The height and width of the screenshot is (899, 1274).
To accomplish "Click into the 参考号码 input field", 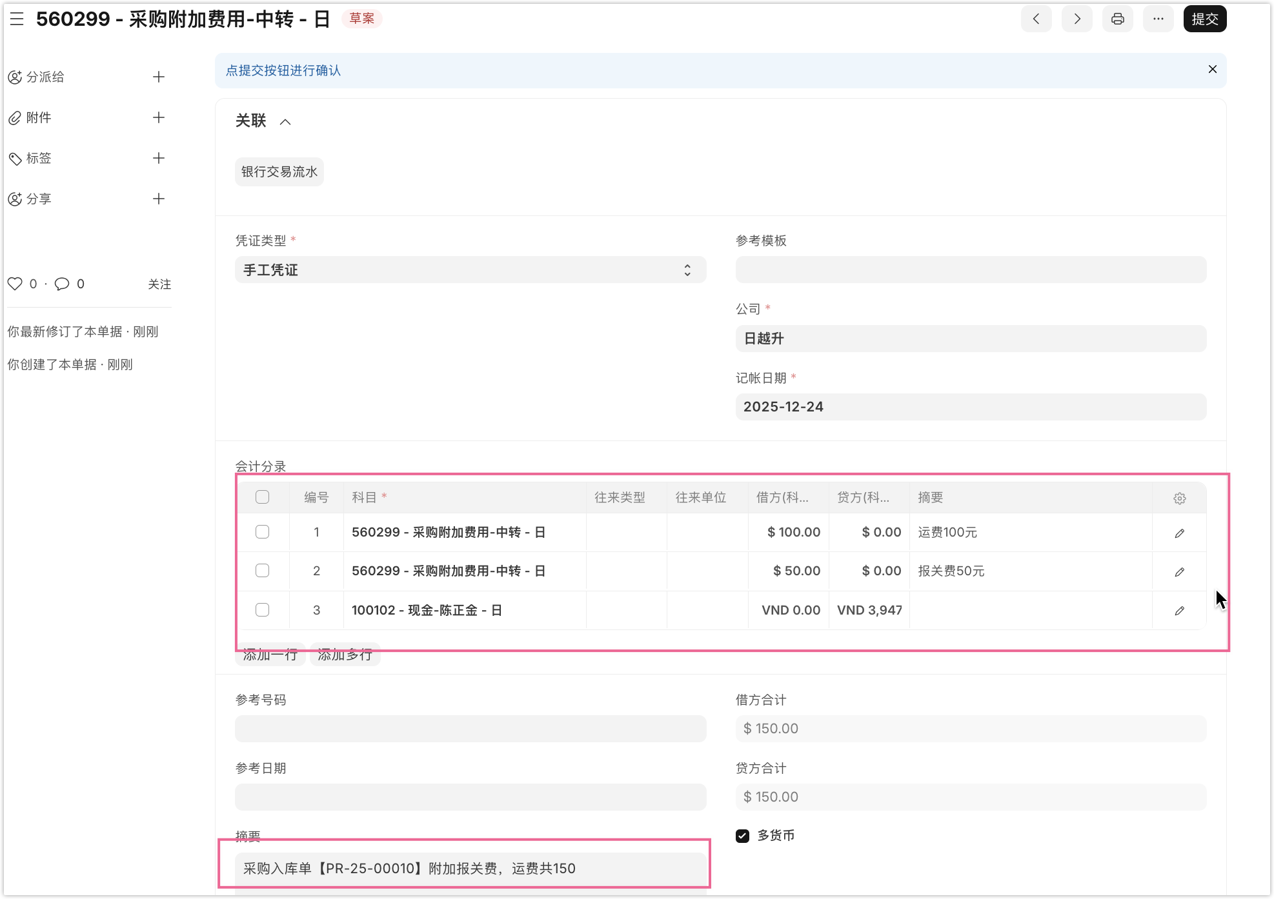I will (x=470, y=729).
